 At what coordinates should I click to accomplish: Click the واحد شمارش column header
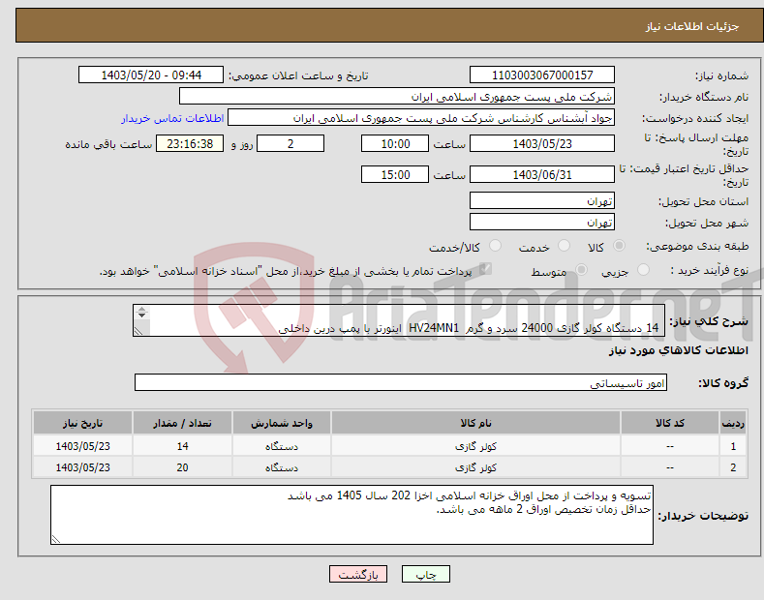click(282, 423)
